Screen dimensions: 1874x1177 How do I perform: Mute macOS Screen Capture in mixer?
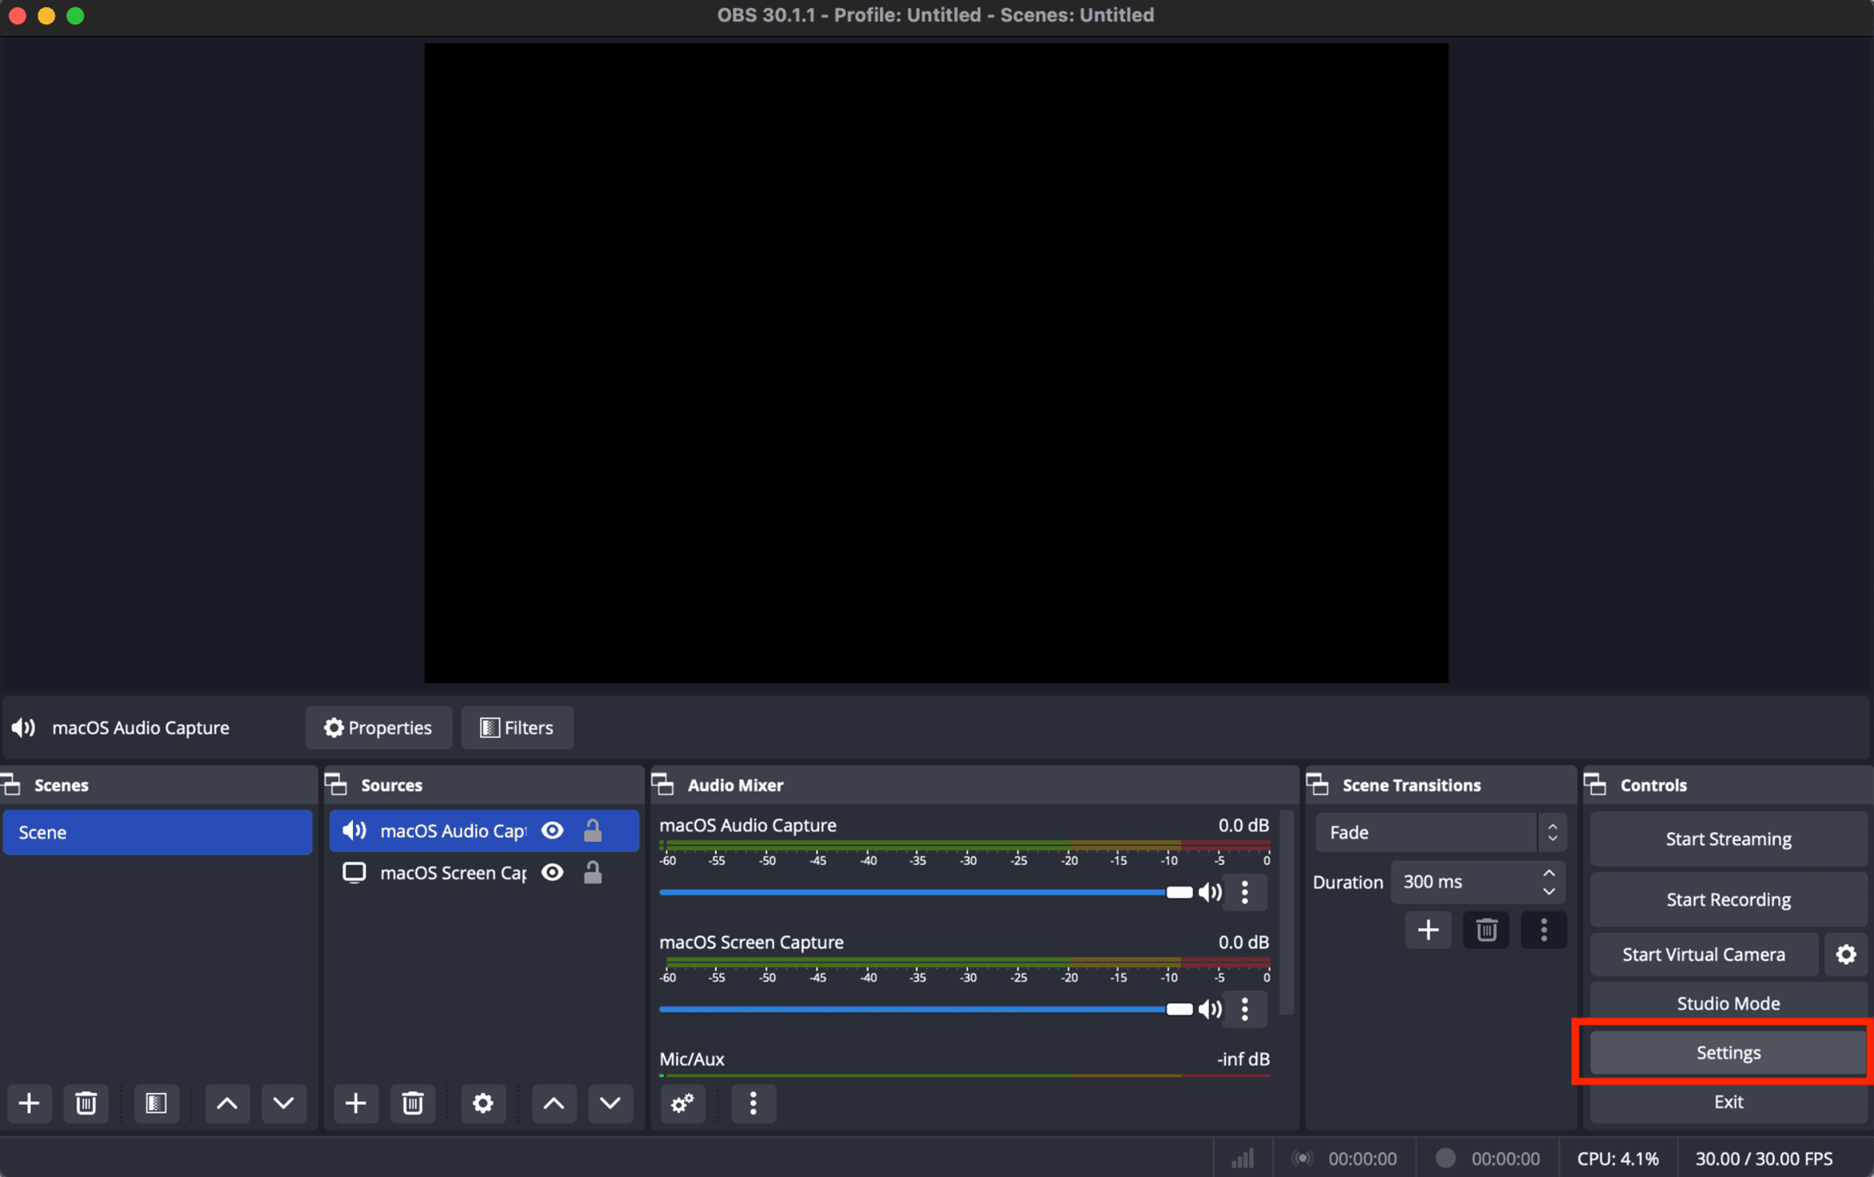pos(1210,1009)
